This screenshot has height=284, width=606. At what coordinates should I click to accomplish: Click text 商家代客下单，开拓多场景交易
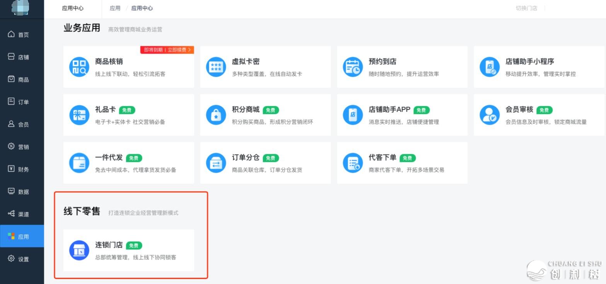407,170
